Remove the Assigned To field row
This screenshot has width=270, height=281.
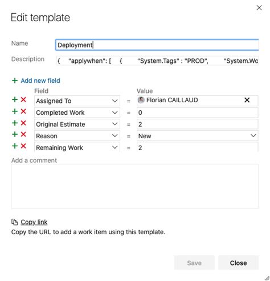pyautogui.click(x=23, y=100)
